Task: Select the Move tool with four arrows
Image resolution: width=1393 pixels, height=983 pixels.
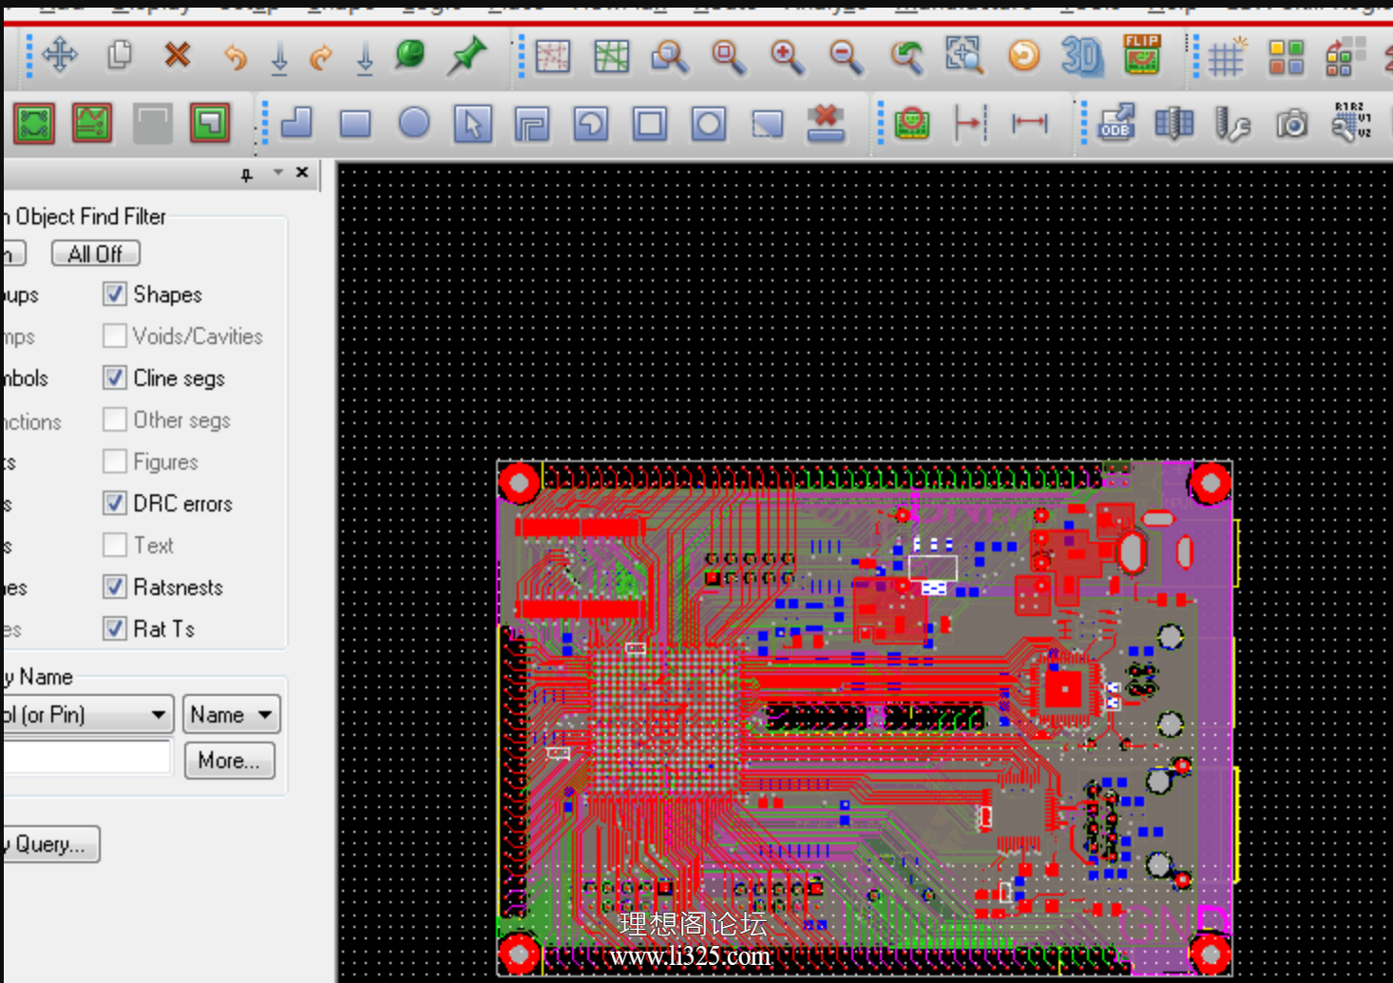Action: (60, 55)
